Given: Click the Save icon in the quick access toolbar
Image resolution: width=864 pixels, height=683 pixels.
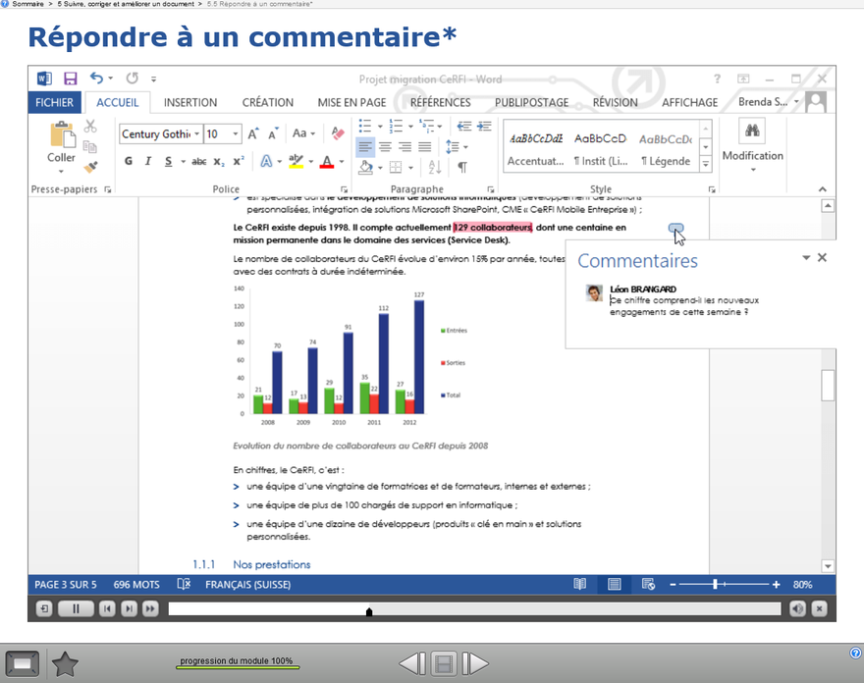Looking at the screenshot, I should [71, 79].
